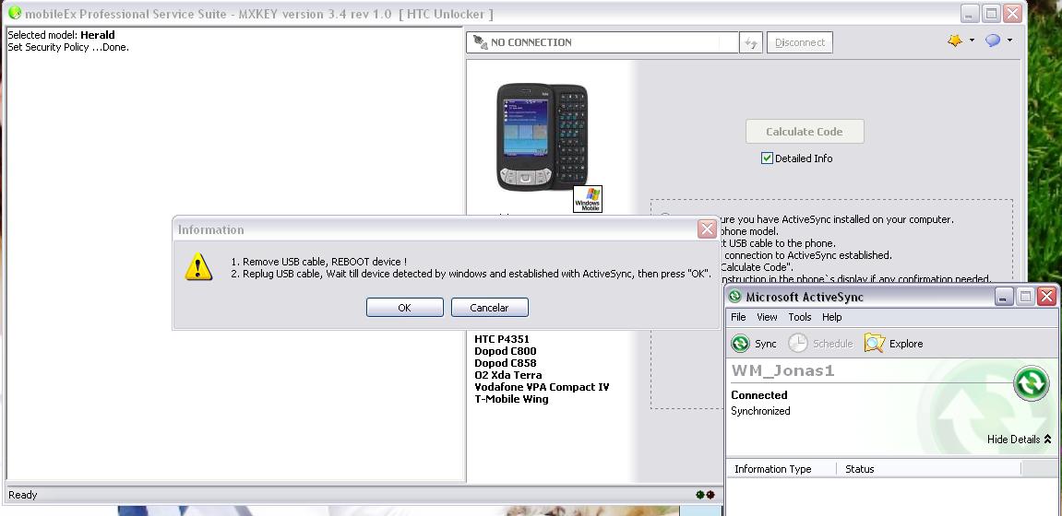
Task: Click the Disconnect button
Action: (x=799, y=42)
